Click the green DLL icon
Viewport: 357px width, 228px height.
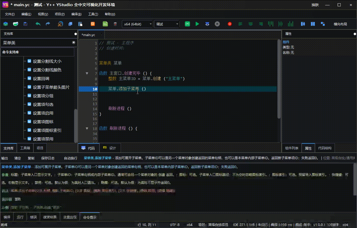click(x=105, y=24)
